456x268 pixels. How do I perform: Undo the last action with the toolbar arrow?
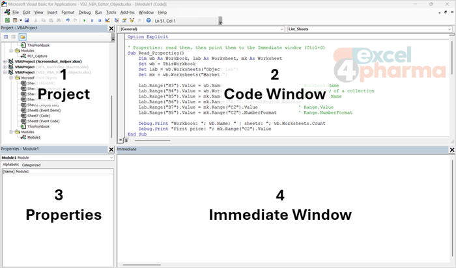point(68,20)
